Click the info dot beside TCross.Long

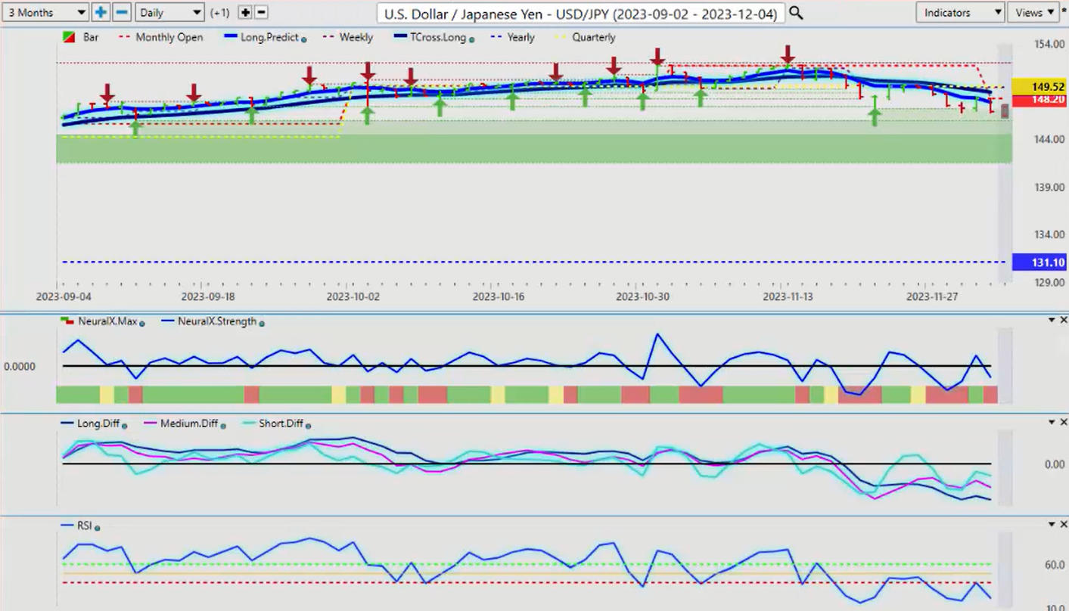tap(472, 39)
